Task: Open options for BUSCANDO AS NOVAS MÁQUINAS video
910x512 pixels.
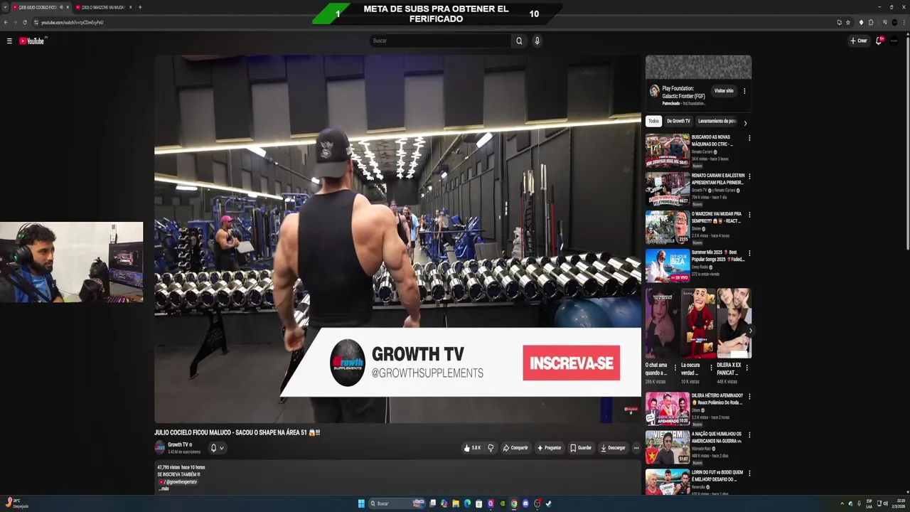Action: point(749,138)
